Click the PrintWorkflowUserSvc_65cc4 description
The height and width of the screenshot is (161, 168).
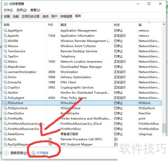coord(81,124)
